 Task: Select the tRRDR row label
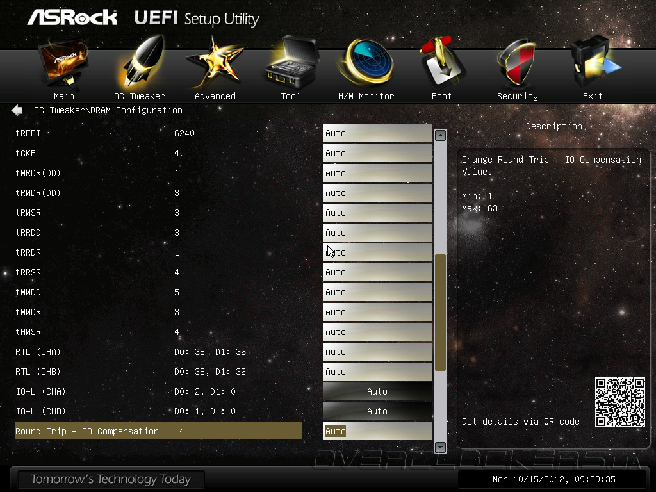[x=28, y=252]
